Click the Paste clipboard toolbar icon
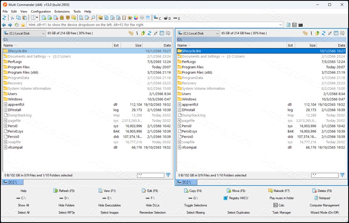The width and height of the screenshot is (349, 223). [x=25, y=18]
